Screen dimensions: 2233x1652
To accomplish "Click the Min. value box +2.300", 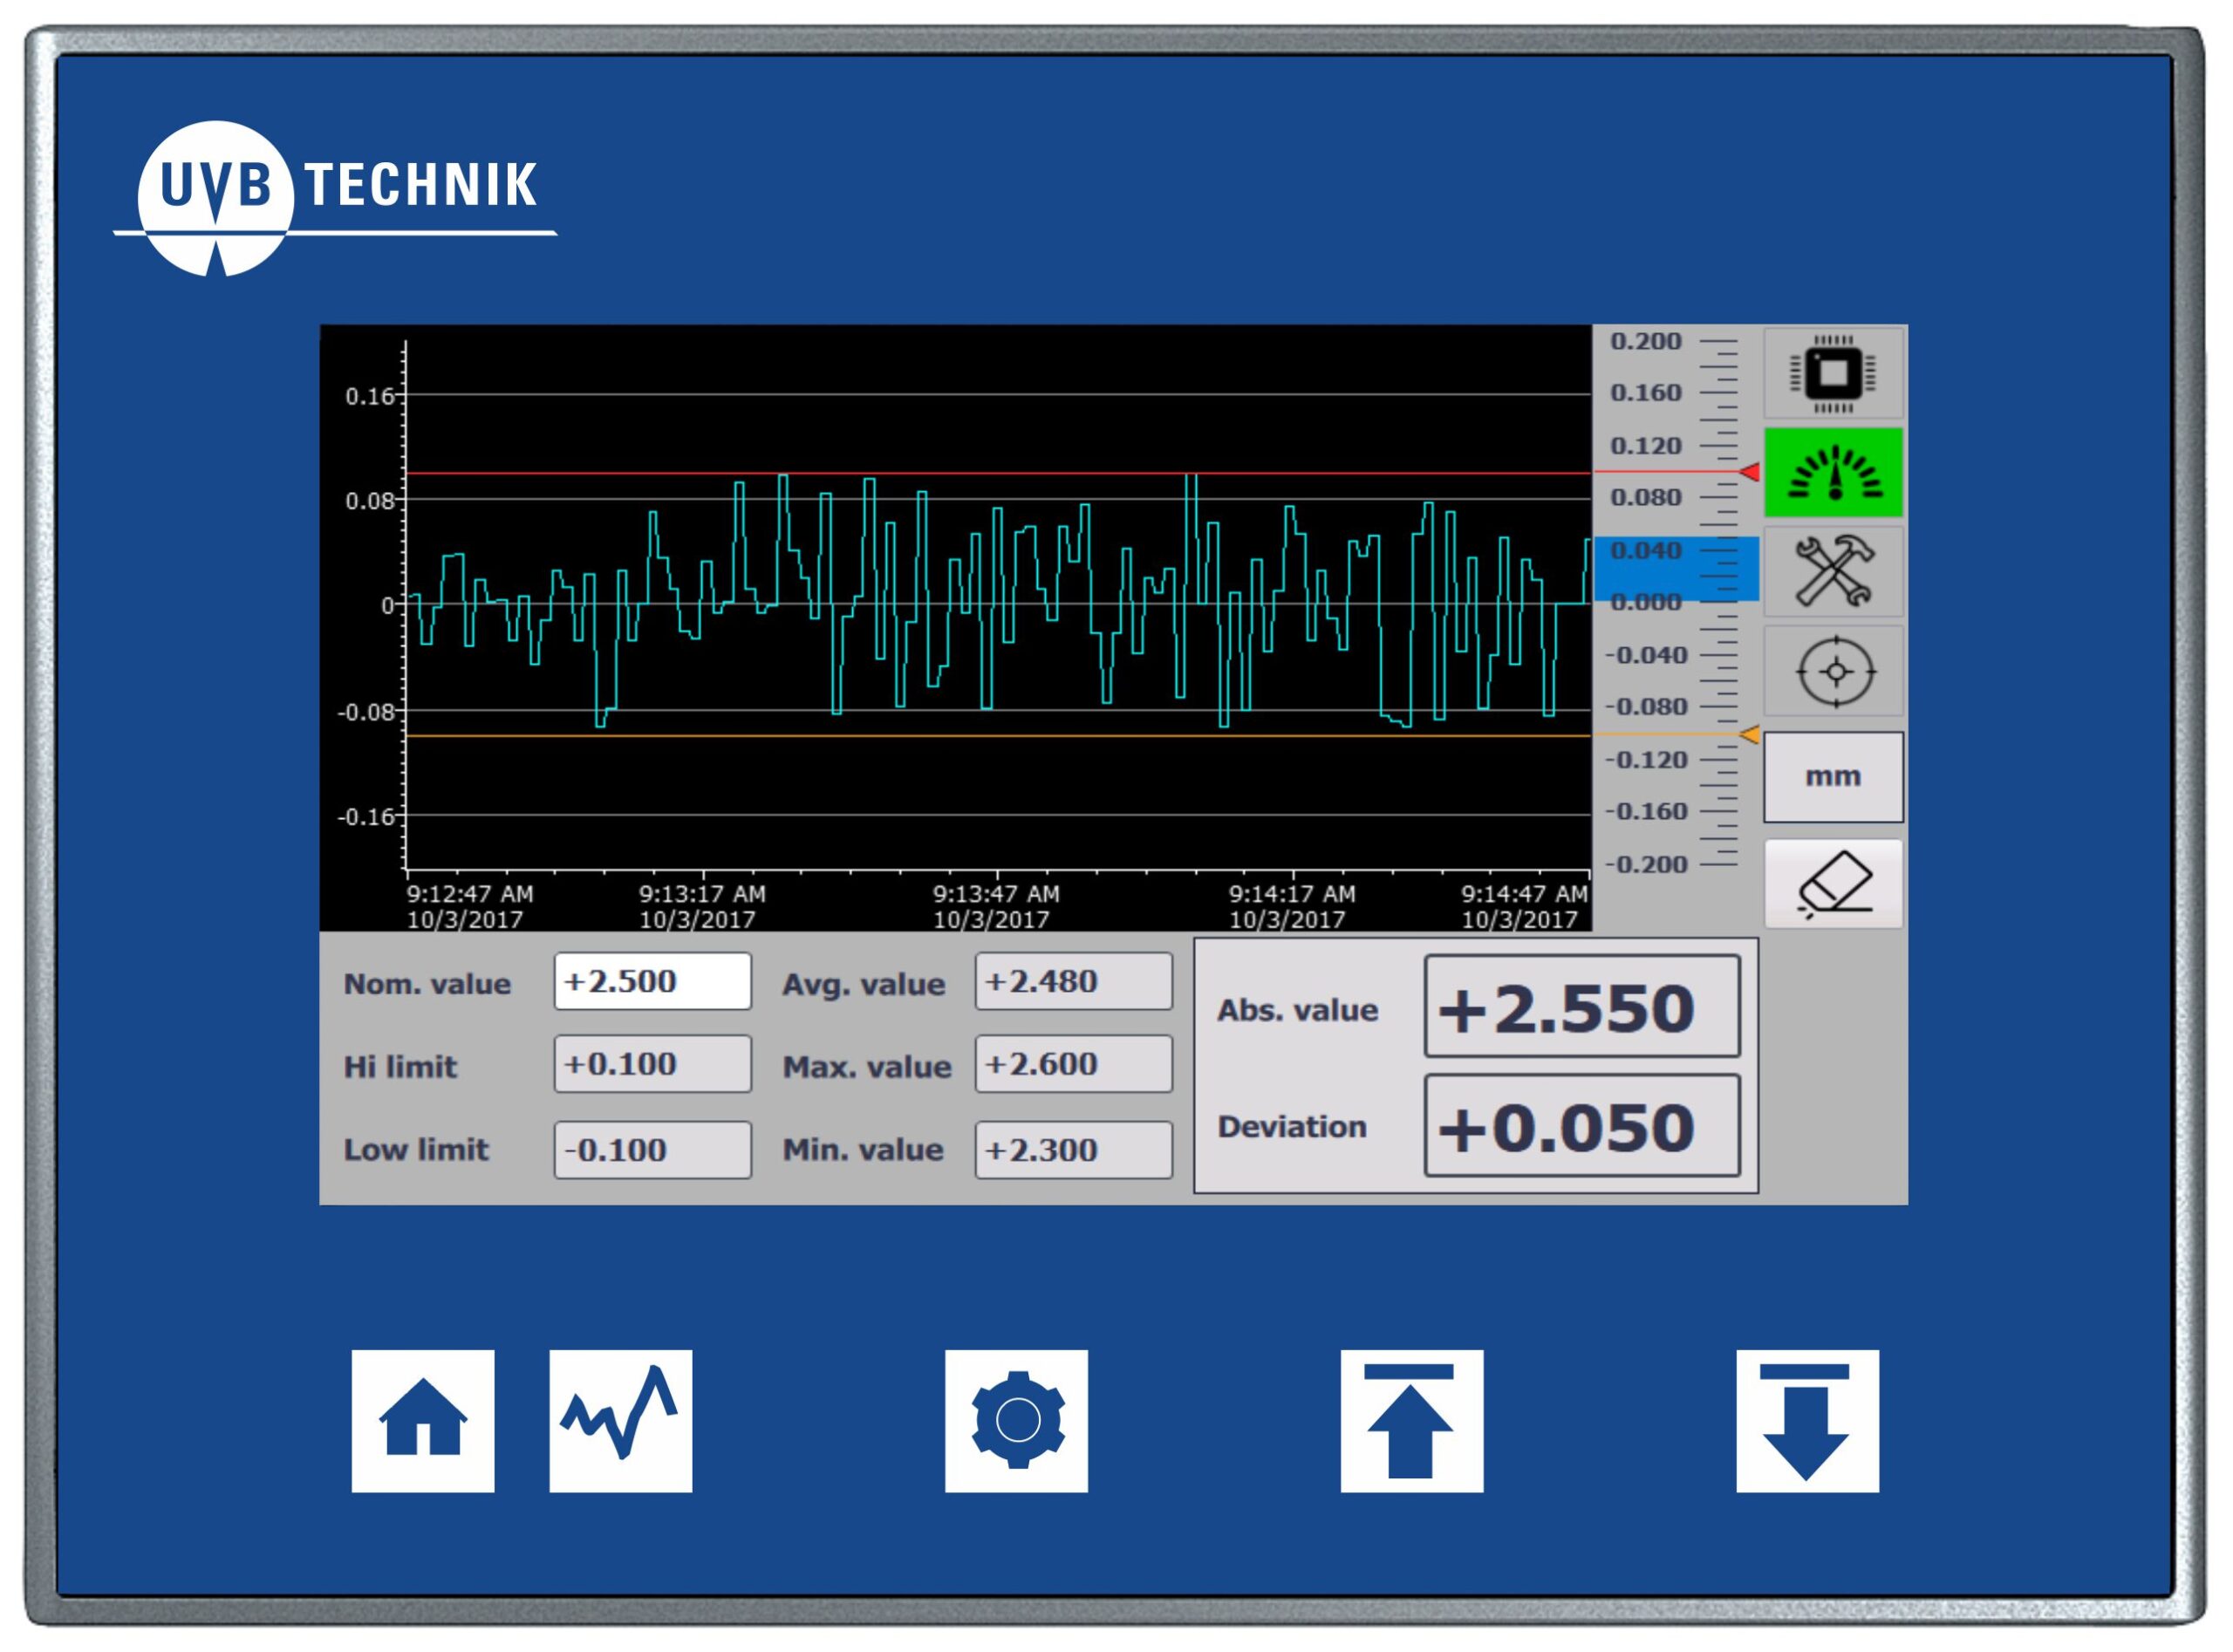I will pos(1073,1150).
